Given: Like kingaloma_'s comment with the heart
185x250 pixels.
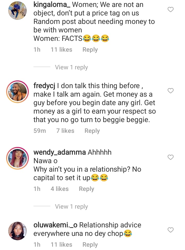Looking at the screenshot, I should pyautogui.click(x=171, y=10).
